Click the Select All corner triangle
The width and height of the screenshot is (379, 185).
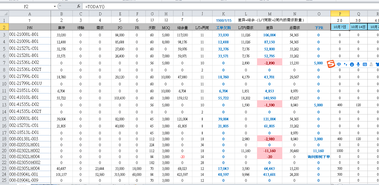tap(4, 13)
